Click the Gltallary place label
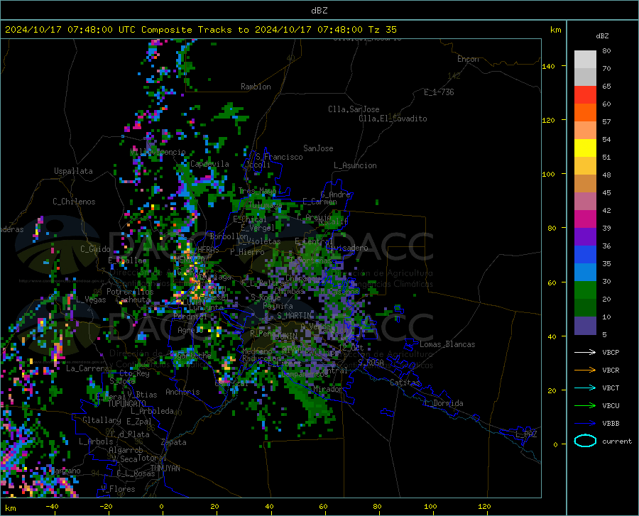This screenshot has height=516, width=639. (x=102, y=420)
